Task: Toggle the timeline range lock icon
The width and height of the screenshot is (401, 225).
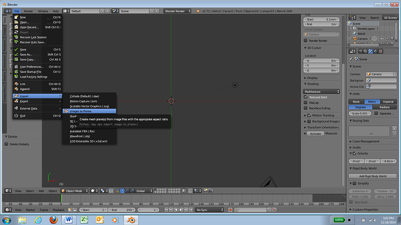Action: 75,210
